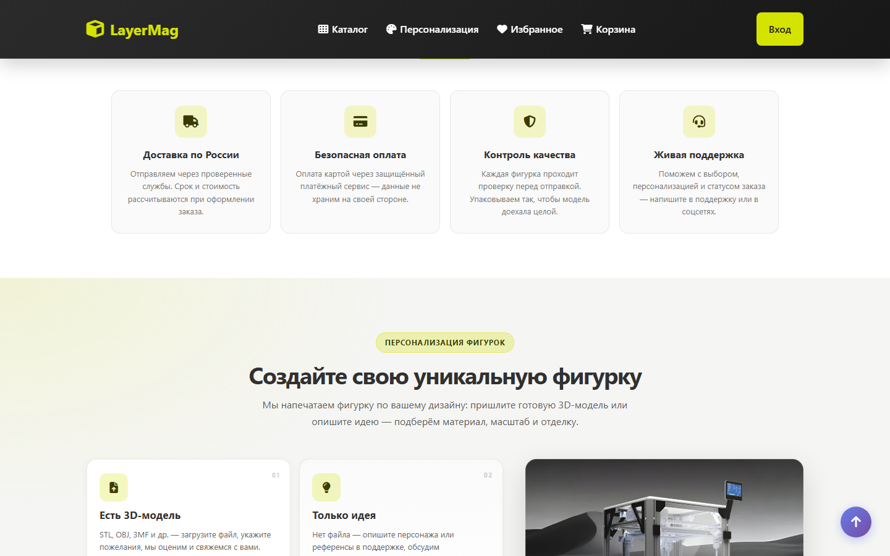The image size is (890, 556).
Task: Click the shield icon for Контроль качества
Action: tap(530, 122)
